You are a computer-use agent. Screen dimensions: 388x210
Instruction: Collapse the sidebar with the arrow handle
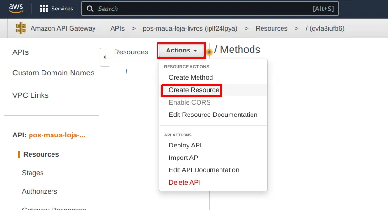pos(105,57)
